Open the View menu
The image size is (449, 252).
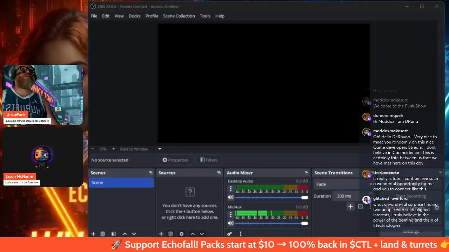119,16
